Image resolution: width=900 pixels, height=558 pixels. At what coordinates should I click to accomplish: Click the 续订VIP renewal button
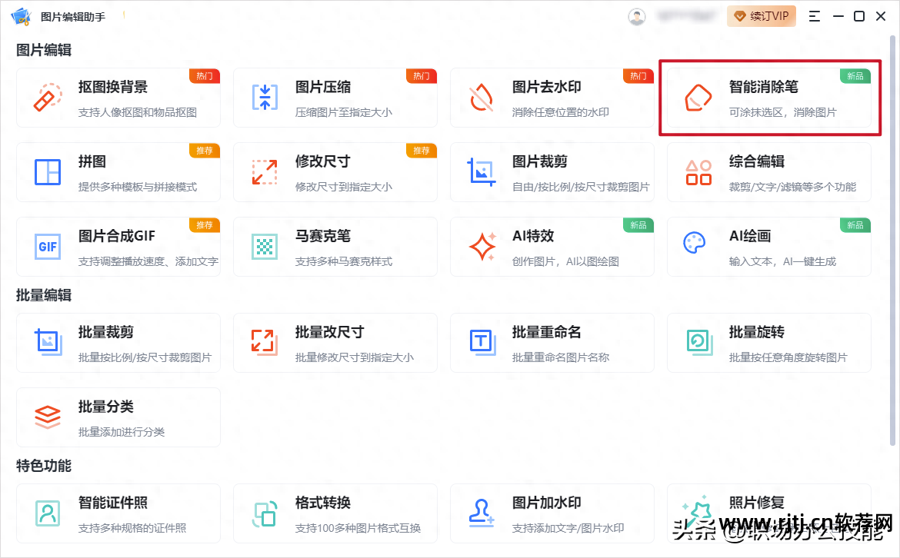761,15
